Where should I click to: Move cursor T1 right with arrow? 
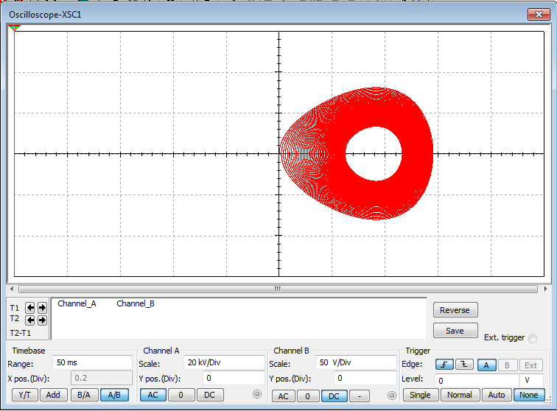[x=42, y=308]
